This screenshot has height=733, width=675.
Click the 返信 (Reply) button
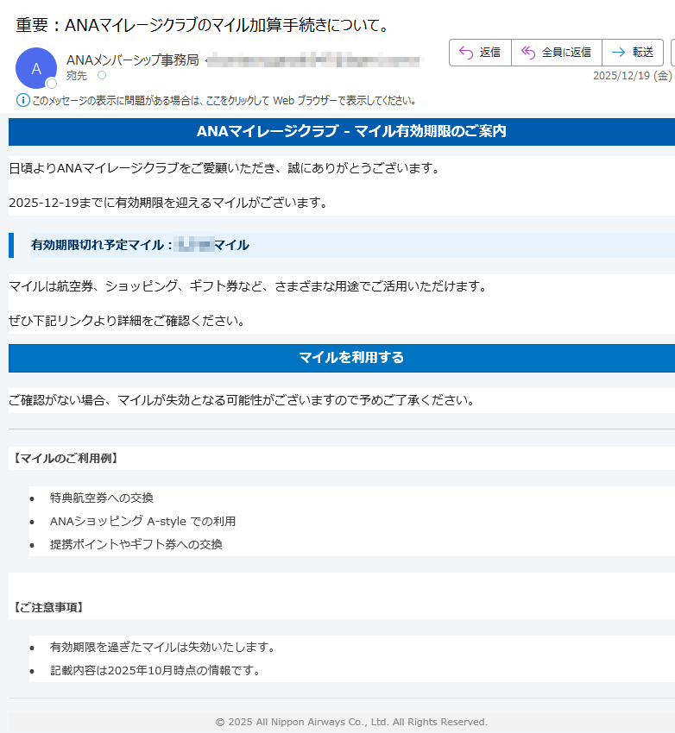[480, 53]
